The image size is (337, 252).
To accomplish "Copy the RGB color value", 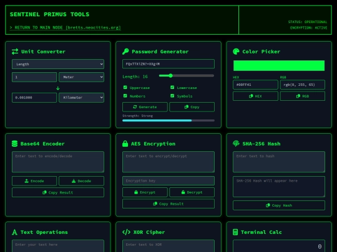I will [303, 96].
